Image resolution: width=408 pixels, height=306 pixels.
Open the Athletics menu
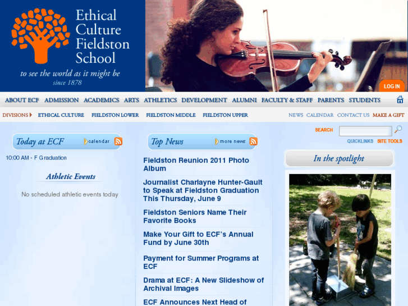(160, 100)
